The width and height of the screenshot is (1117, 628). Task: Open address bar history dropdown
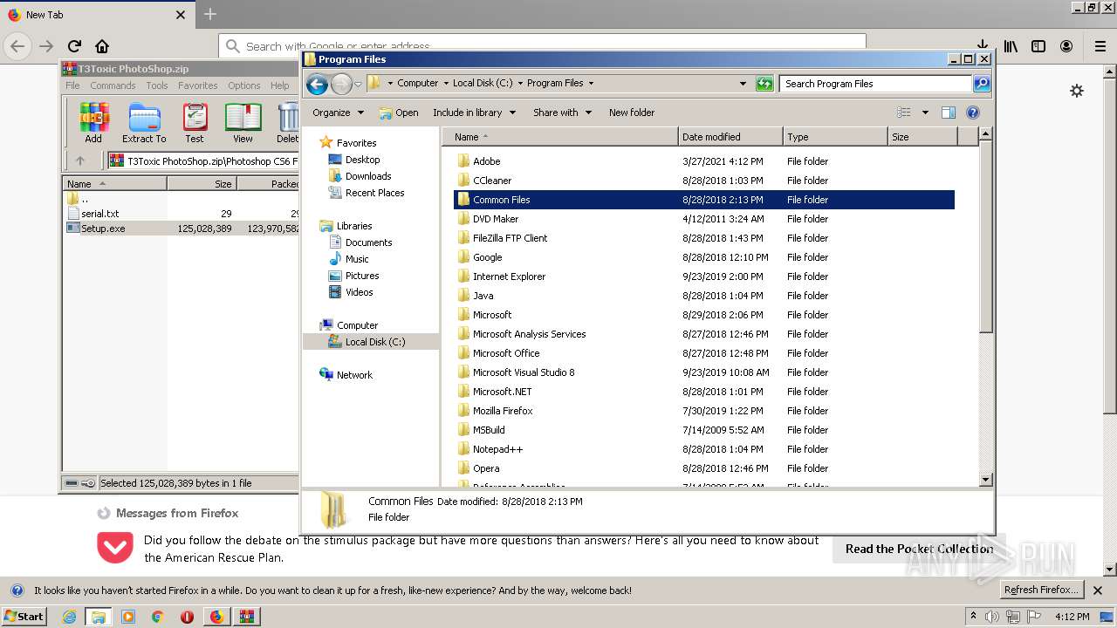[x=743, y=84]
